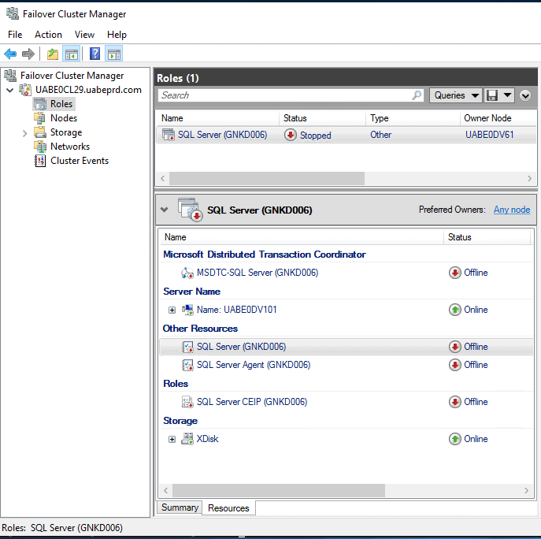Expand the Storage tree node
This screenshot has width=541, height=539.
coord(24,133)
